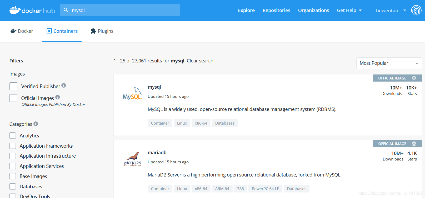Check the Base Images category
This screenshot has height=198, width=425.
tap(13, 176)
